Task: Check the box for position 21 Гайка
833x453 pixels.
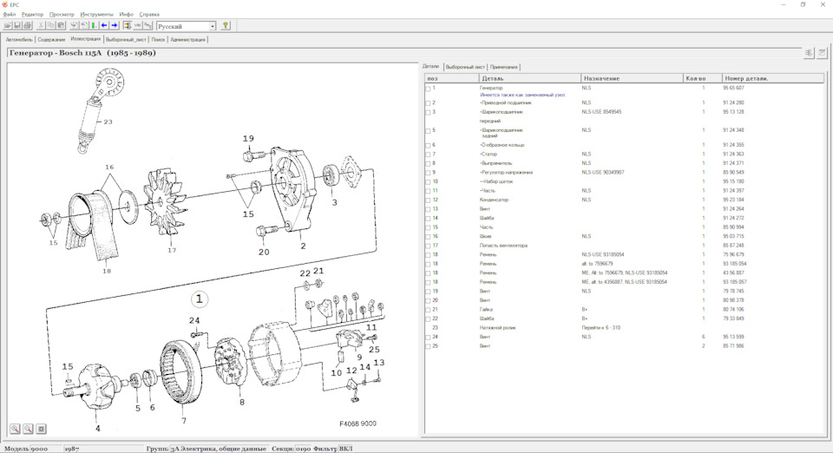Action: [428, 310]
